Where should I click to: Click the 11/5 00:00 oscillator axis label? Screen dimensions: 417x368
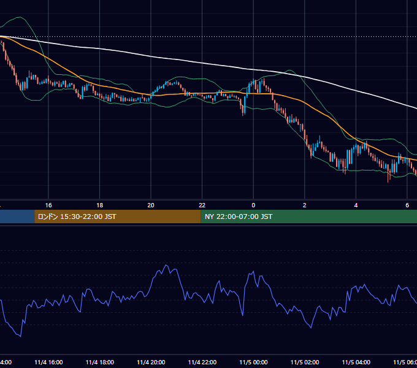[x=253, y=362]
